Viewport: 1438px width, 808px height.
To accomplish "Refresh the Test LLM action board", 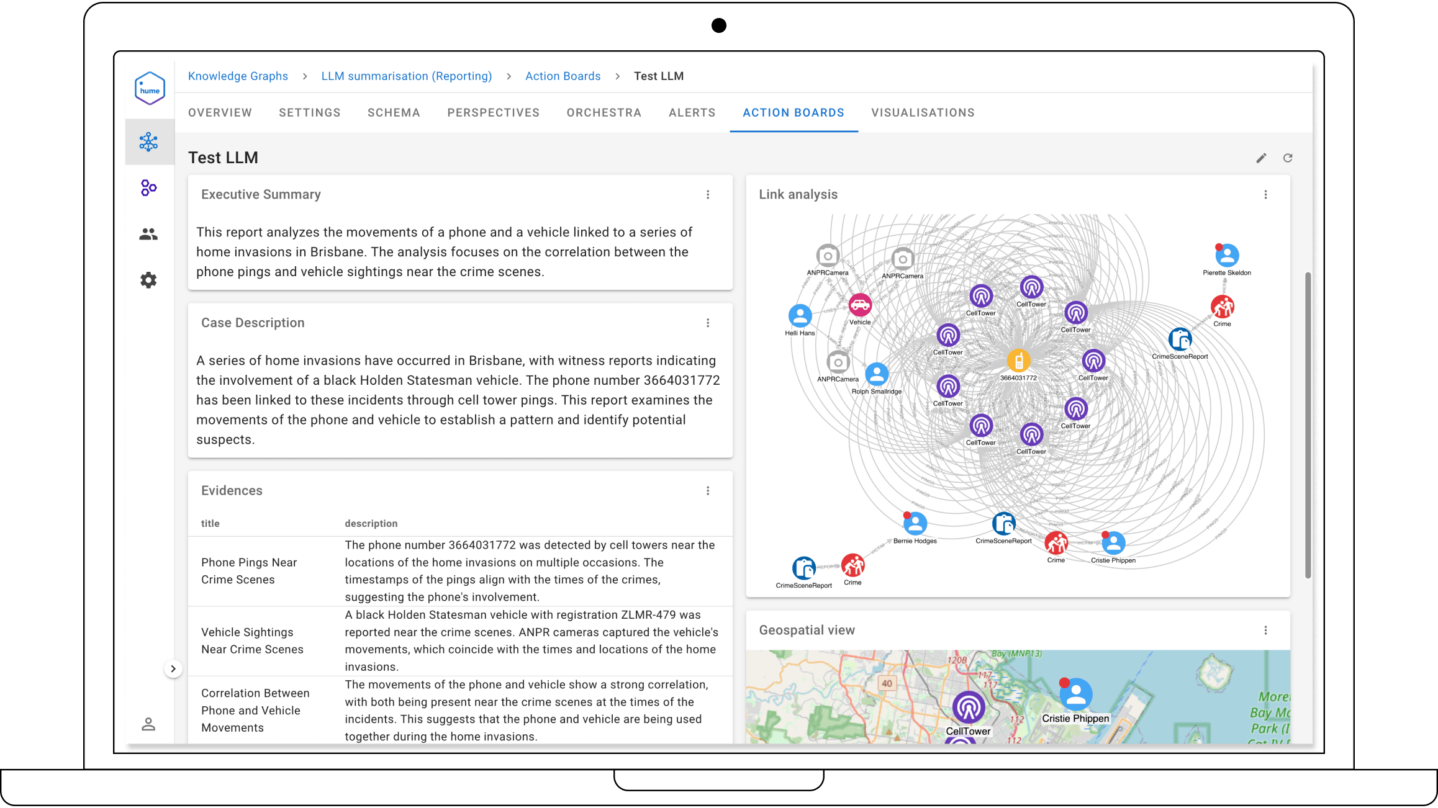I will (x=1288, y=158).
